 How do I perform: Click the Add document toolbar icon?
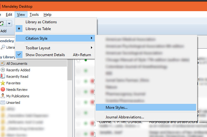(x=2, y=24)
